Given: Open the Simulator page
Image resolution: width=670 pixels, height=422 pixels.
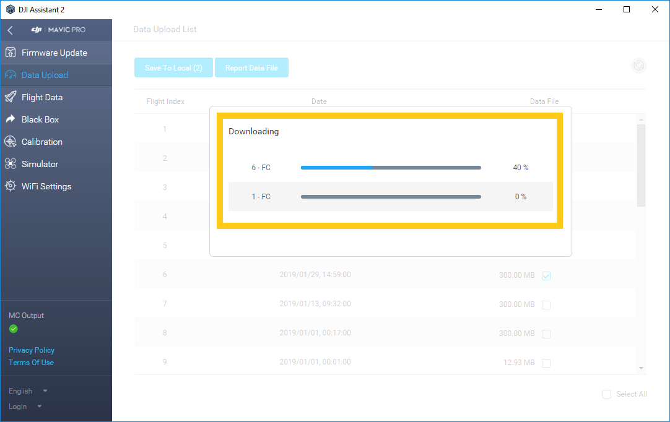Looking at the screenshot, I should [56, 163].
